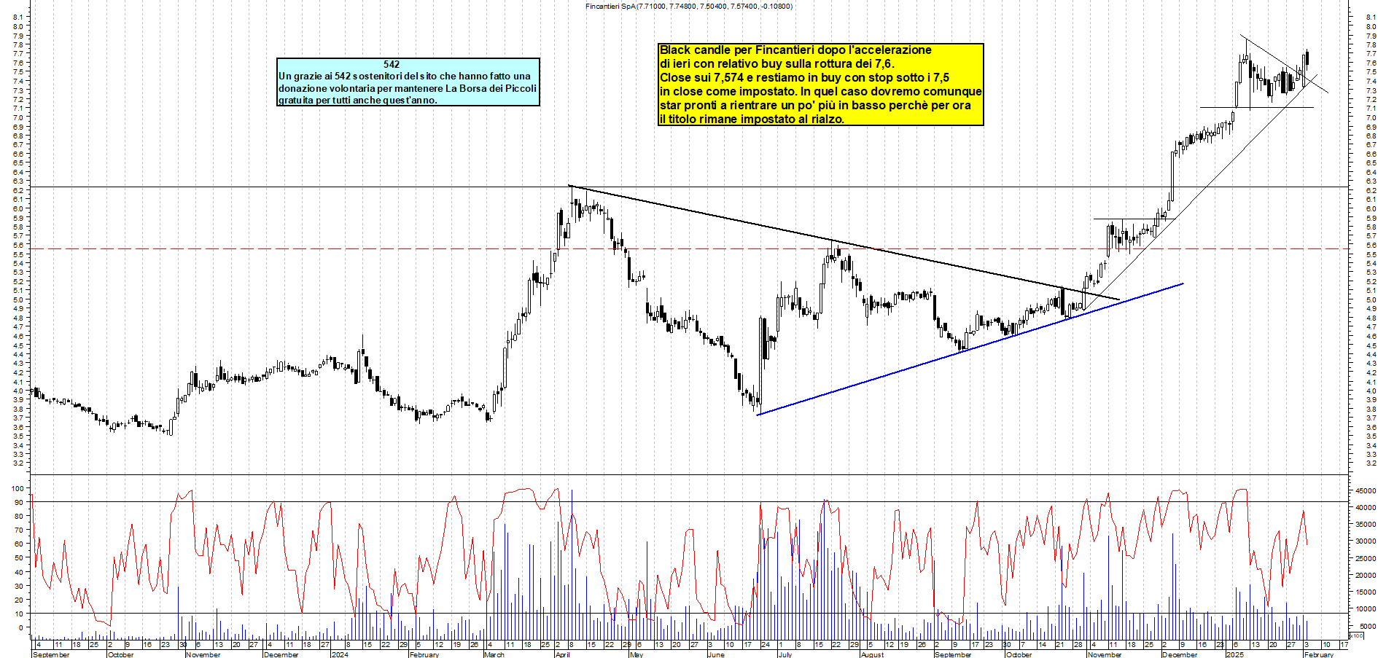
Task: Click the line "gratuita per tutti anche quest'anno."
Action: click(x=358, y=100)
